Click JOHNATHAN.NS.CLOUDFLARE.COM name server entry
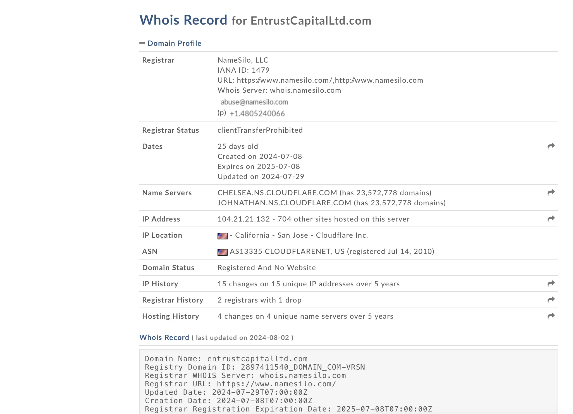This screenshot has width=573, height=414. (284, 203)
